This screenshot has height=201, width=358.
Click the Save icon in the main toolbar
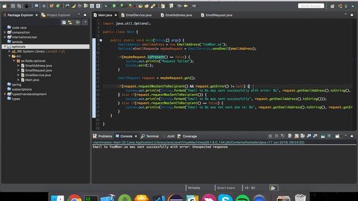(x=13, y=6)
